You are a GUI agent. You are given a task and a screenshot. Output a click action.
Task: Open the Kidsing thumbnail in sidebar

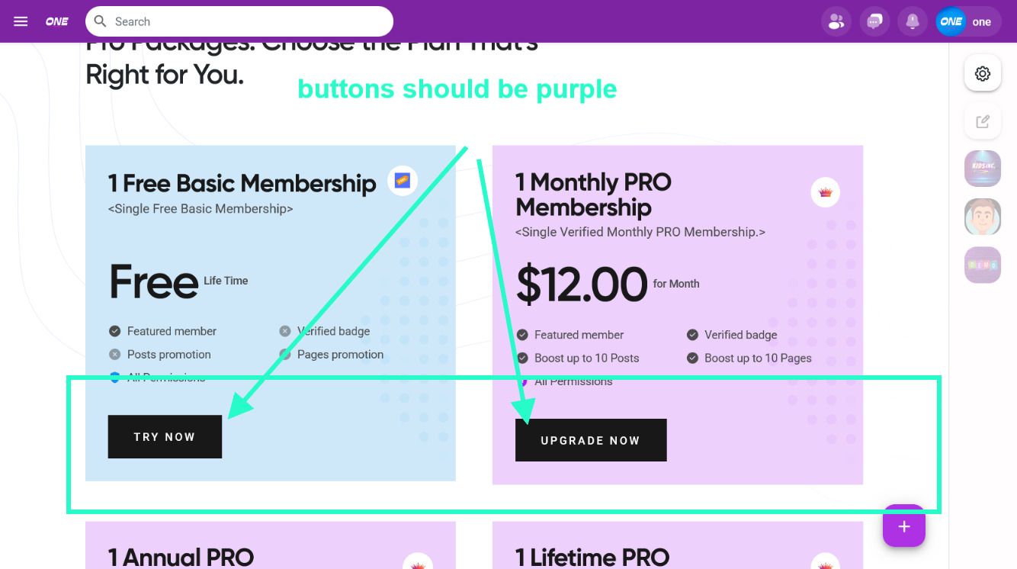coord(982,169)
